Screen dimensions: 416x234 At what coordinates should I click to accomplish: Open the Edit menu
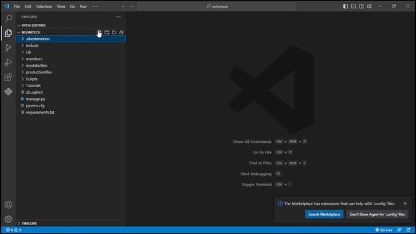tap(28, 6)
